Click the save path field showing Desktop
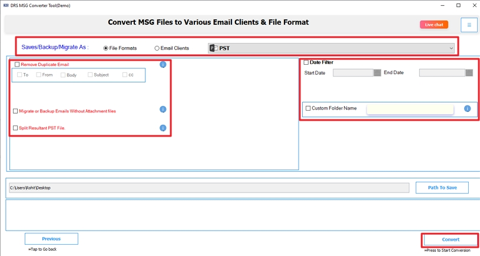The image size is (480, 256). coord(209,188)
